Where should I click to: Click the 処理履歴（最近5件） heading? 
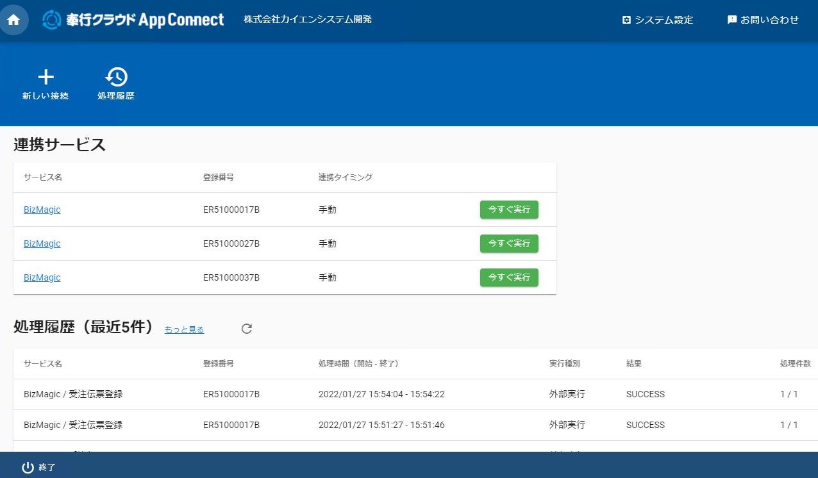point(84,327)
